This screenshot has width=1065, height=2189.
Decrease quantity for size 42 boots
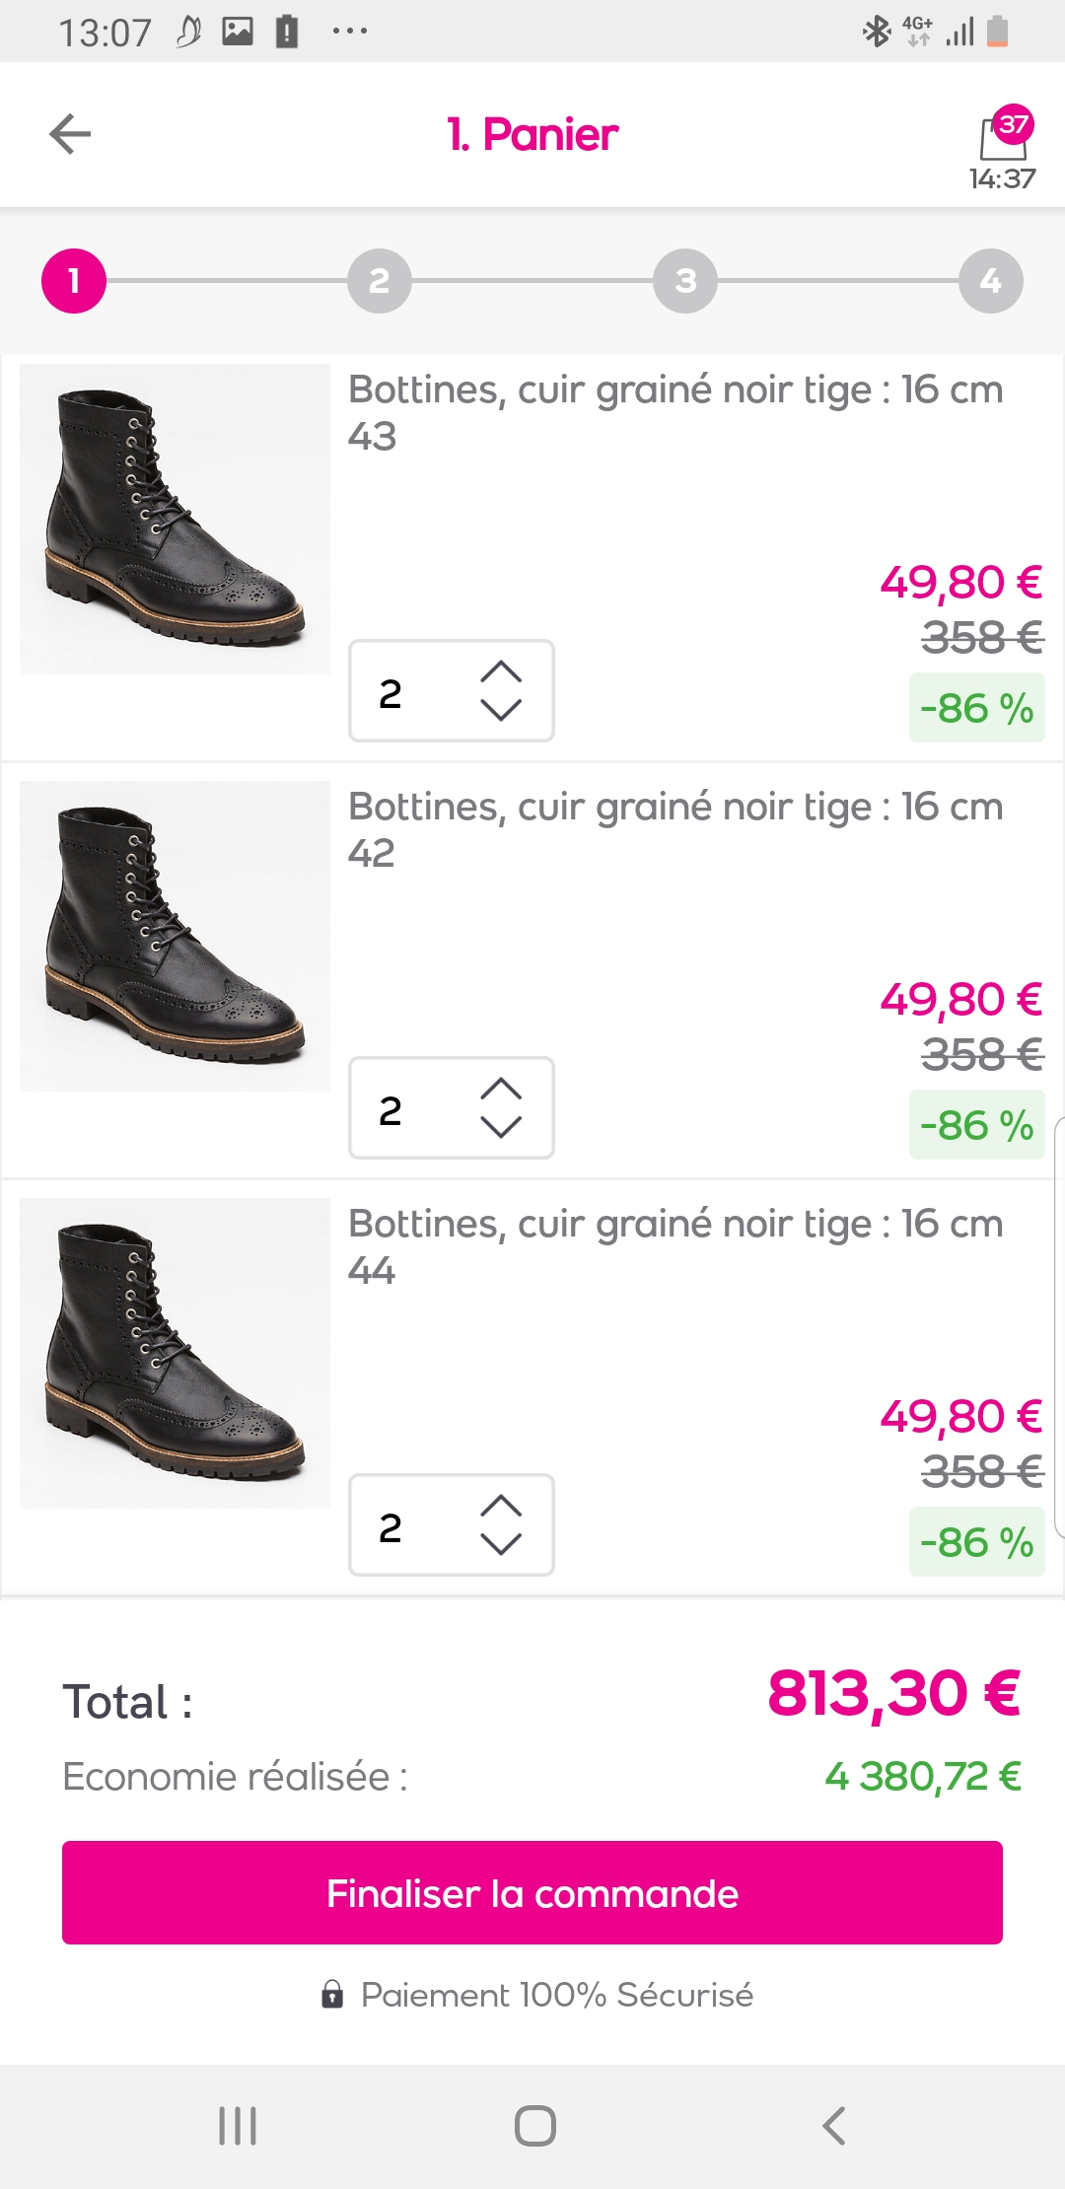point(501,1127)
